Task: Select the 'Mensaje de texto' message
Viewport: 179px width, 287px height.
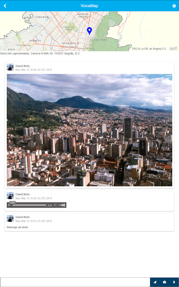Action: click(17, 227)
